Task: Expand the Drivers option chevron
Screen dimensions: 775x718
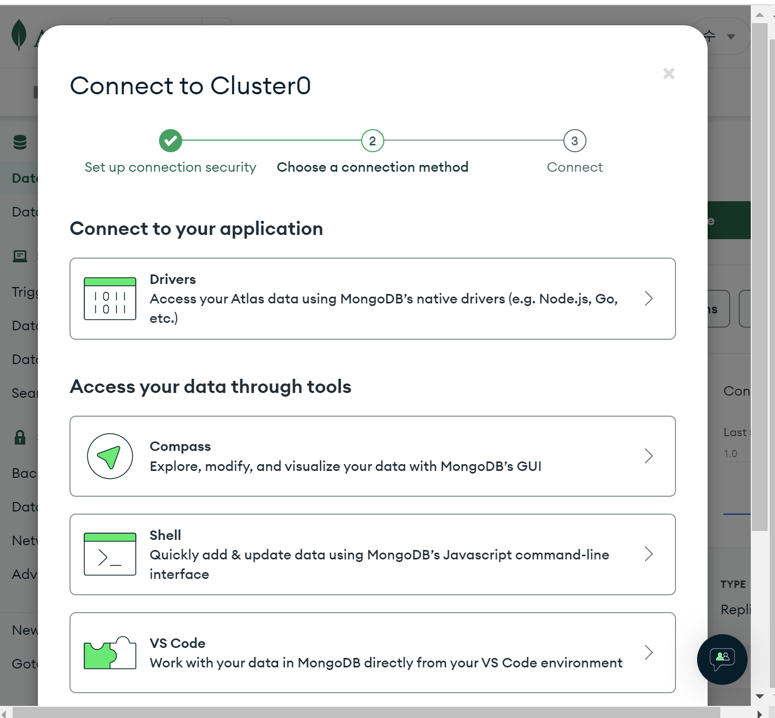Action: point(649,299)
